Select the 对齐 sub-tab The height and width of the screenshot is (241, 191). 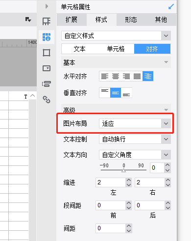click(152, 49)
